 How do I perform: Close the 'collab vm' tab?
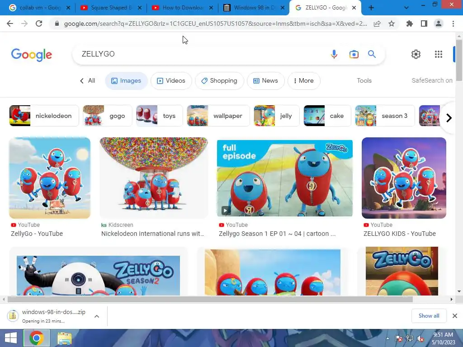tap(68, 8)
